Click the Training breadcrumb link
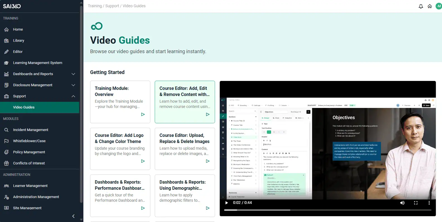This screenshot has height=222, width=442. point(95,6)
